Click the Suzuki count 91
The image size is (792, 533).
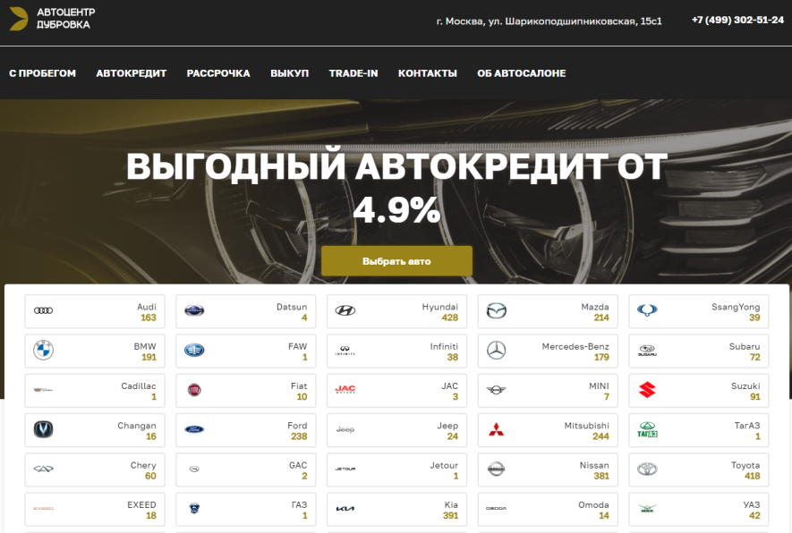pyautogui.click(x=755, y=397)
